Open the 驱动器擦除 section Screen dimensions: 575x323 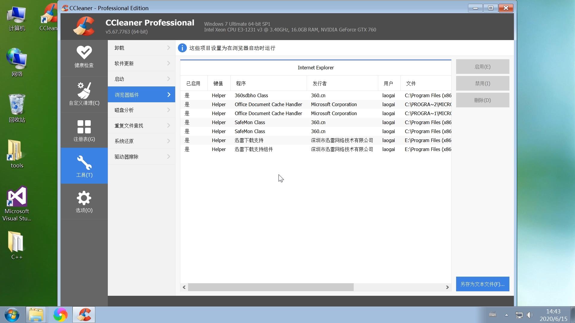point(141,157)
